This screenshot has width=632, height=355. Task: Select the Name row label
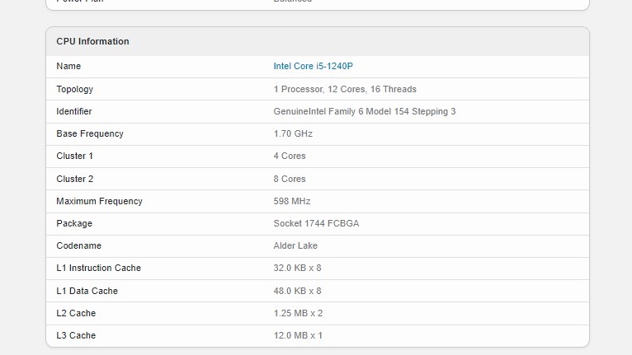68,66
